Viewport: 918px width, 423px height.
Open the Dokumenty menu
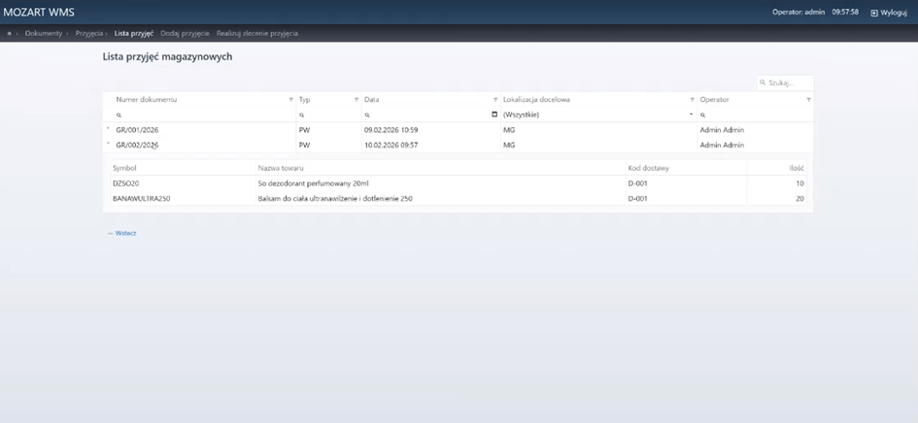click(44, 33)
